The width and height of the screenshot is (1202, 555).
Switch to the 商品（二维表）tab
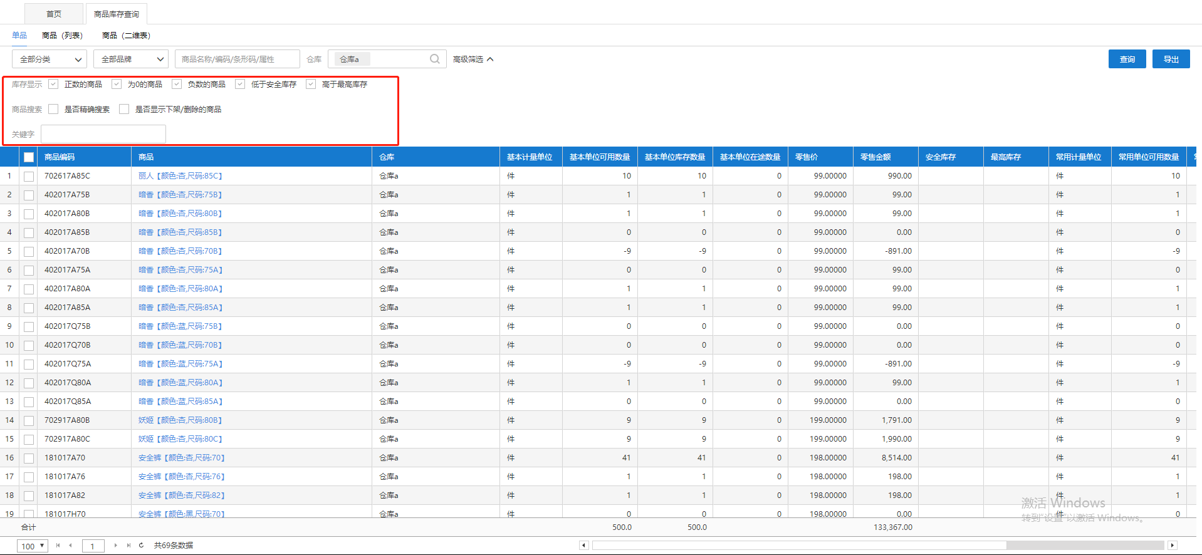coord(126,36)
